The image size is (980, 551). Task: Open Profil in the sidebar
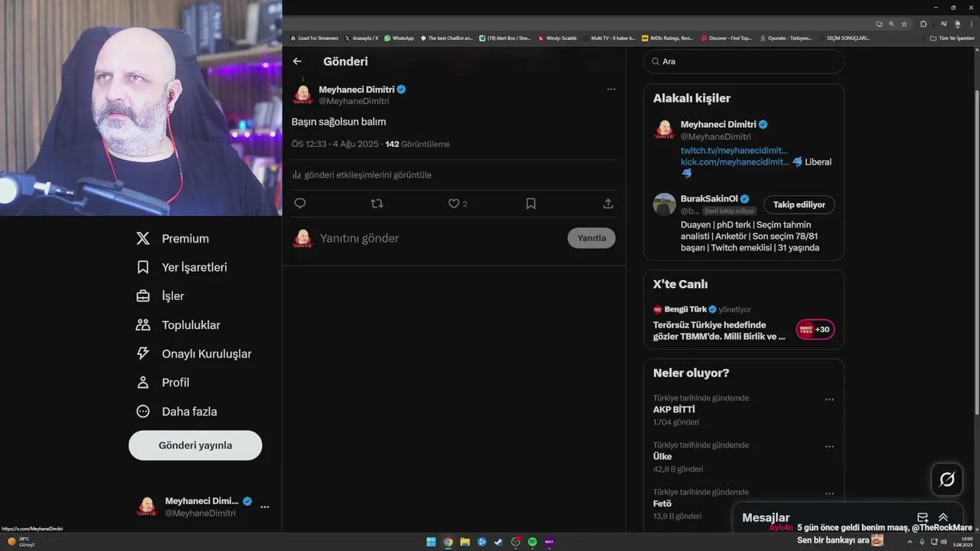pyautogui.click(x=162, y=383)
